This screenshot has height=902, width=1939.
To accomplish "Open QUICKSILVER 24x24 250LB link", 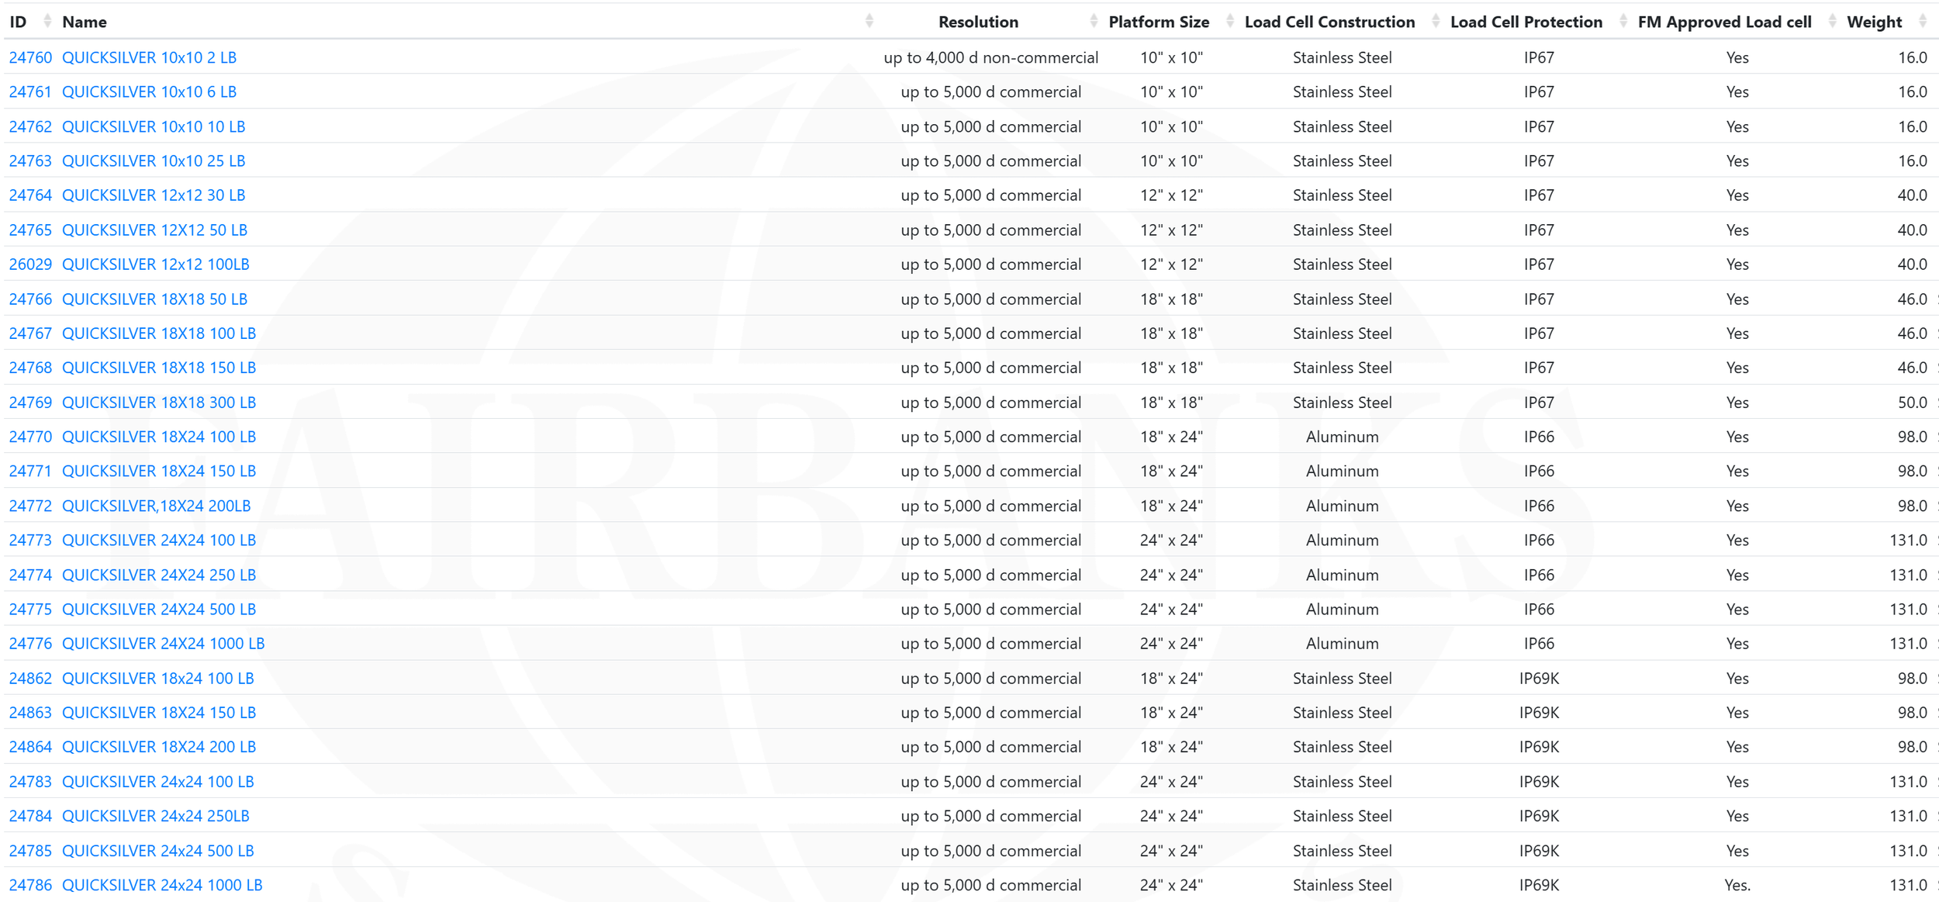I will pos(156,815).
